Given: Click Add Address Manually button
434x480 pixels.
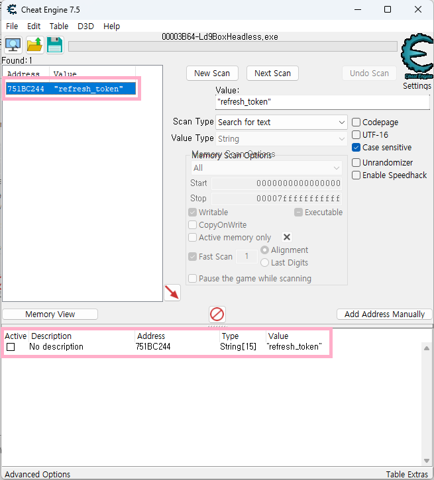Looking at the screenshot, I should 384,314.
